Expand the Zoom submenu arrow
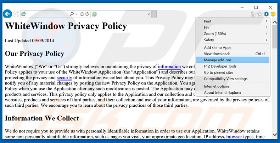The image size is (280, 143). point(267,33)
